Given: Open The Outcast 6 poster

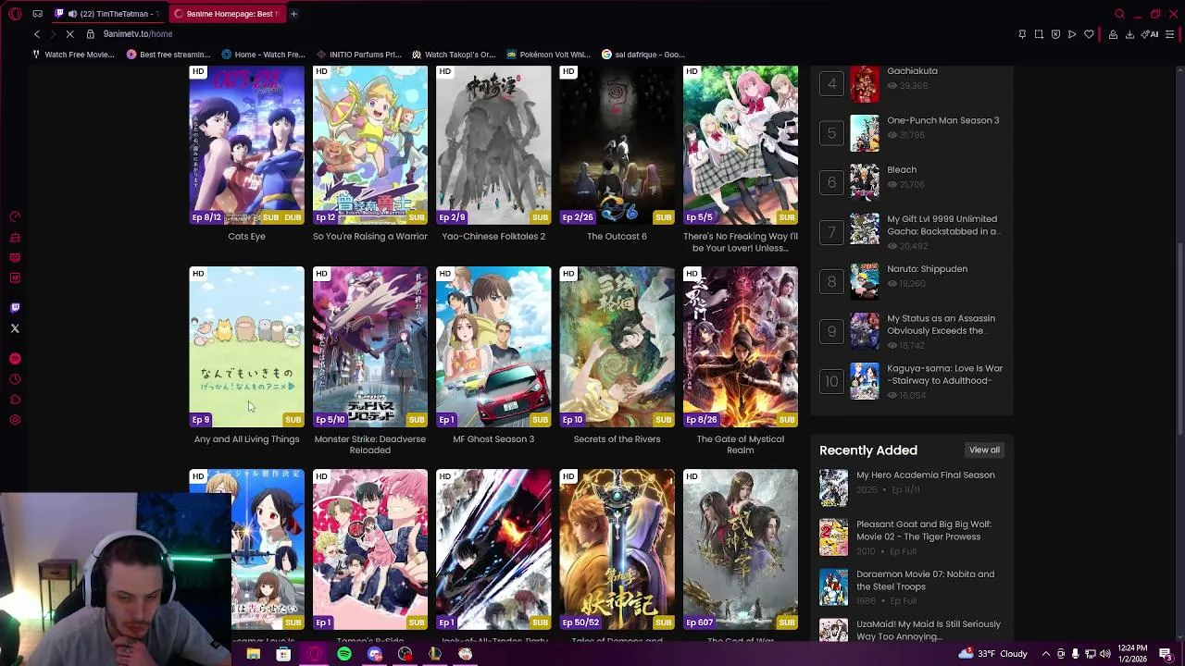Looking at the screenshot, I should (x=617, y=144).
